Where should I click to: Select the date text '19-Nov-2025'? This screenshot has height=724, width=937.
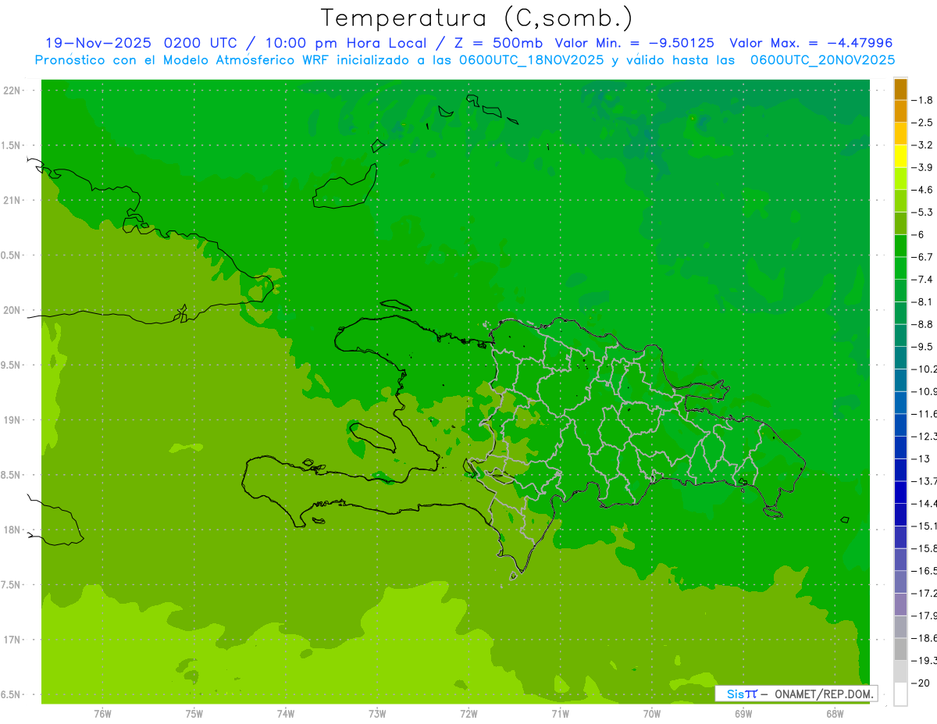(x=97, y=43)
